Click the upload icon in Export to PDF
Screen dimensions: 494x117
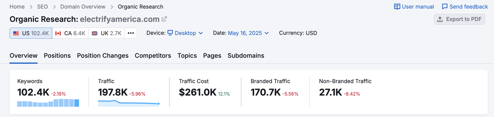click(440, 19)
